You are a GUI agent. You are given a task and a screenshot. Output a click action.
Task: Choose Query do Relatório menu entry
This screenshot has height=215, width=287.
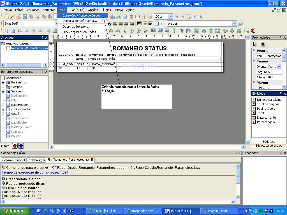point(77,27)
